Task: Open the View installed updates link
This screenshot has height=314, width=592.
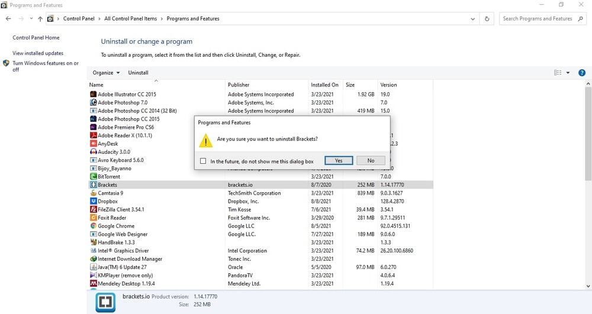Action: pos(38,54)
